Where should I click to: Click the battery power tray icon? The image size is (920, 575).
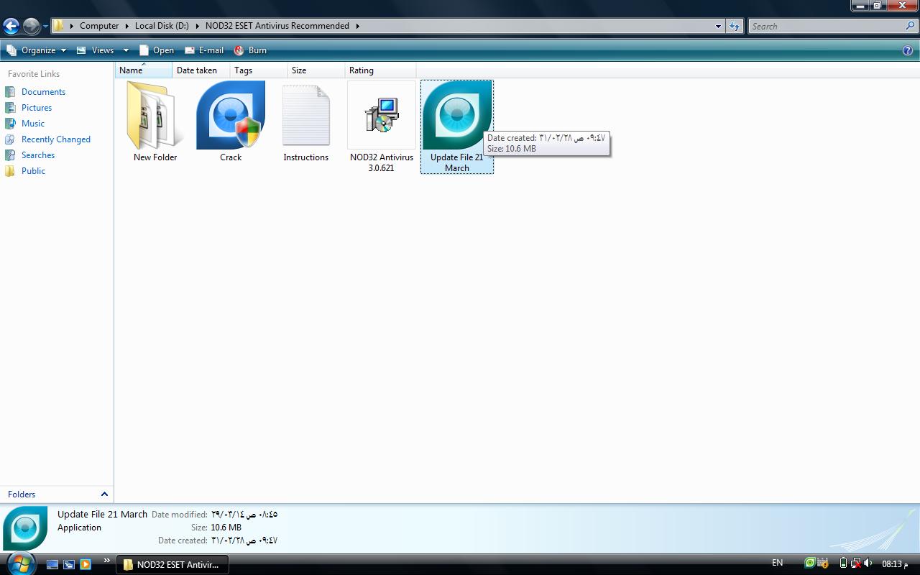843,563
